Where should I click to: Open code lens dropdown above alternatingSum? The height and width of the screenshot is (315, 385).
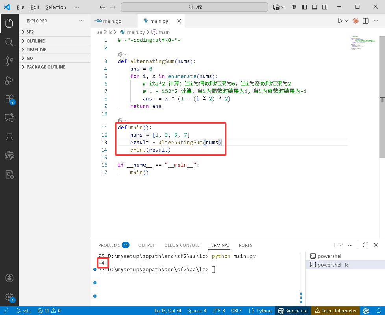[x=125, y=54]
